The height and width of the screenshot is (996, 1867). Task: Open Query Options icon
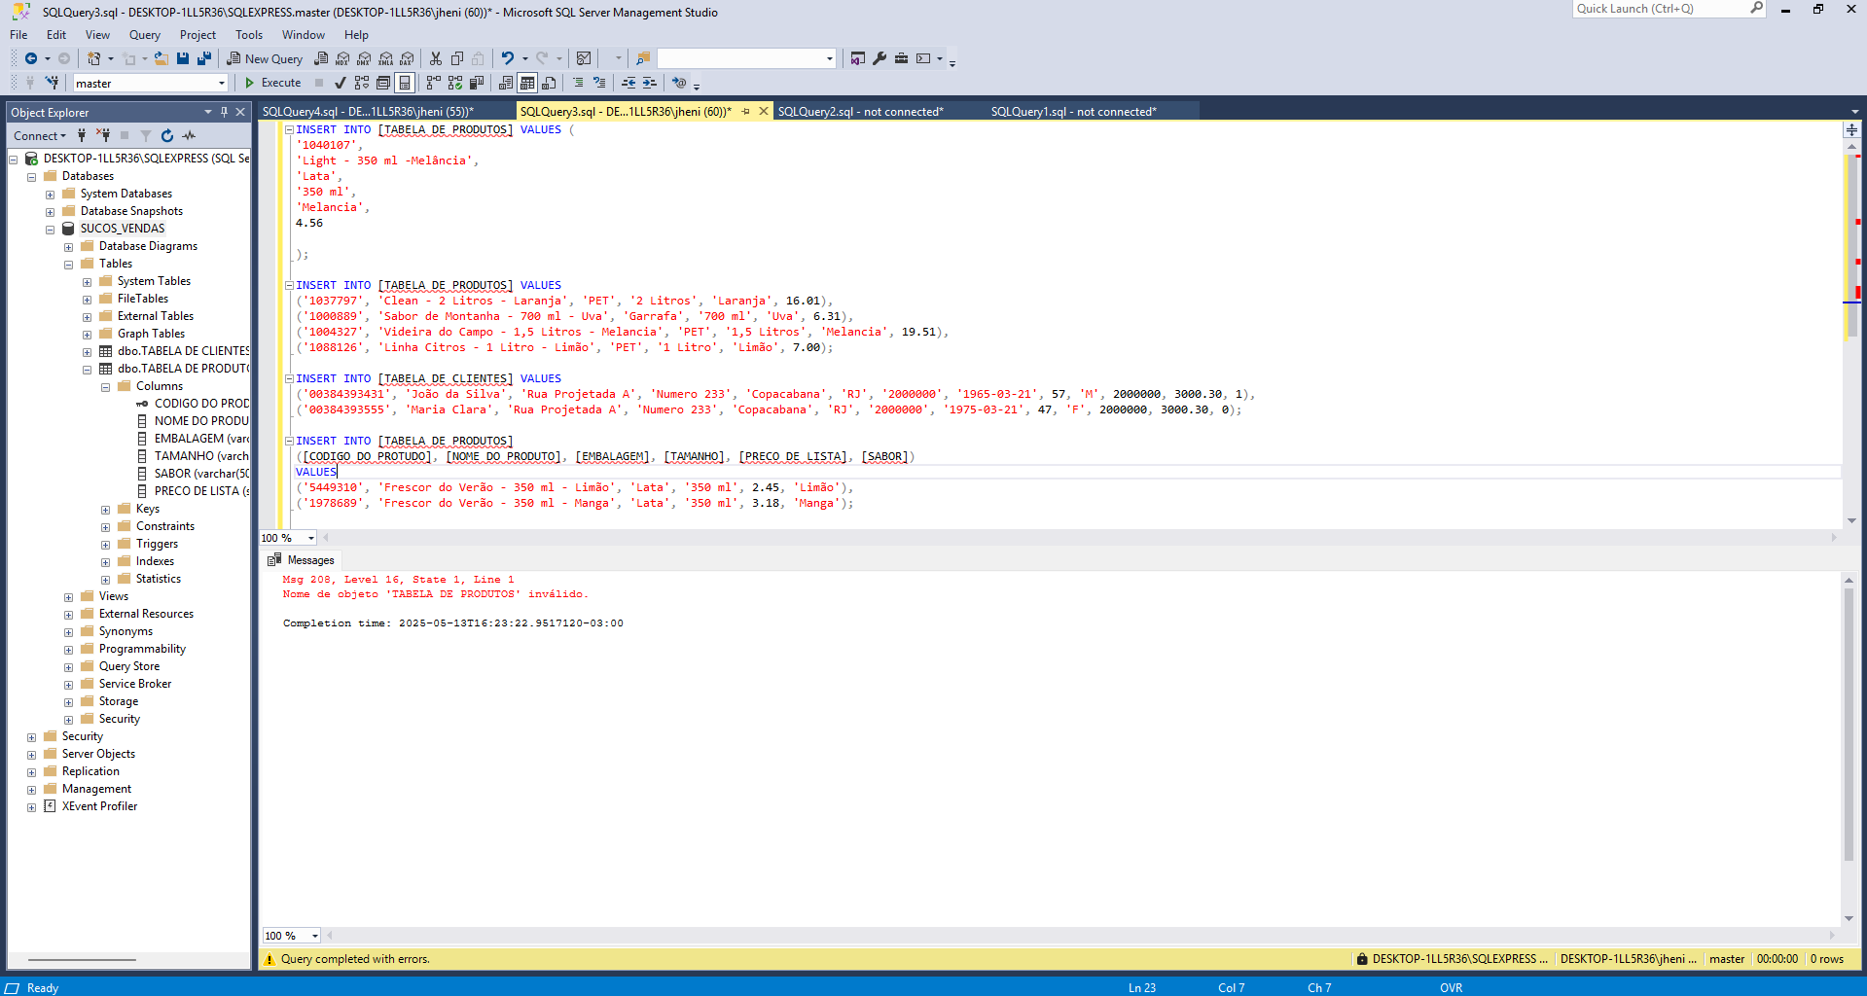pos(383,83)
